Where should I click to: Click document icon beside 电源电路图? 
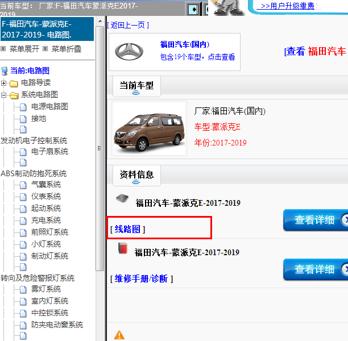[23, 107]
